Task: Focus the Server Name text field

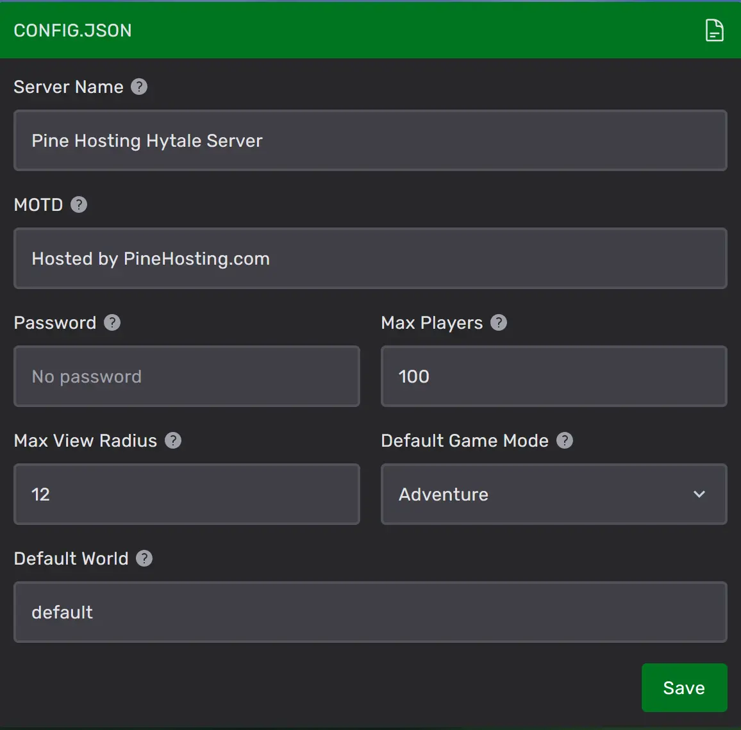Action: pos(370,140)
